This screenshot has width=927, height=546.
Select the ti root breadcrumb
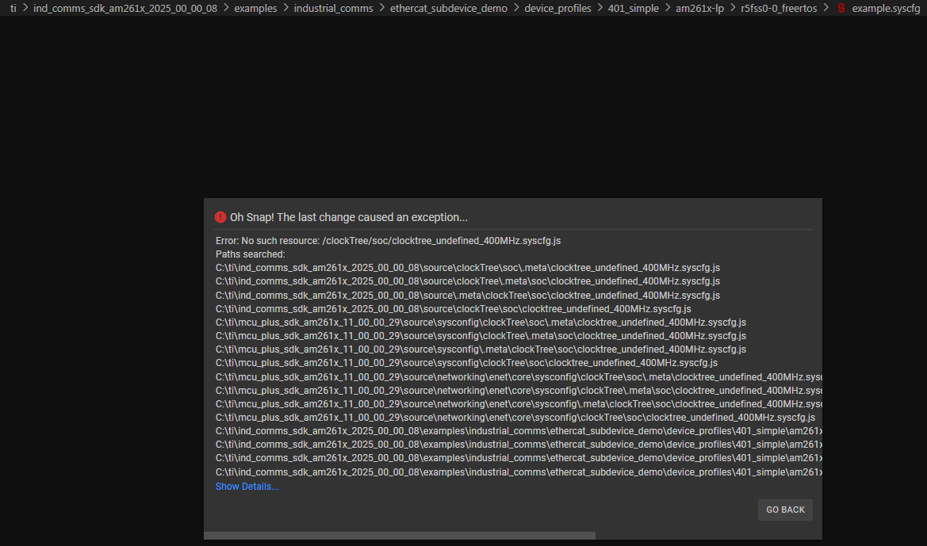13,8
